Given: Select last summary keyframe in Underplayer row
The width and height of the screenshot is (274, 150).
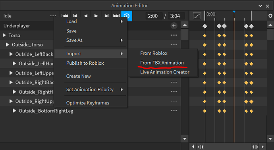Looking at the screenshot, I should pyautogui.click(x=251, y=26).
